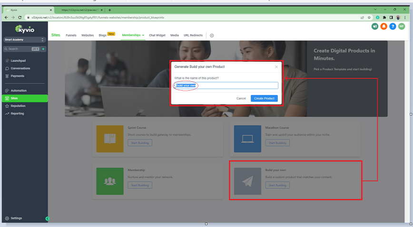
Task: Collapse sidebar with the green arrow icon
Action: coord(47,218)
